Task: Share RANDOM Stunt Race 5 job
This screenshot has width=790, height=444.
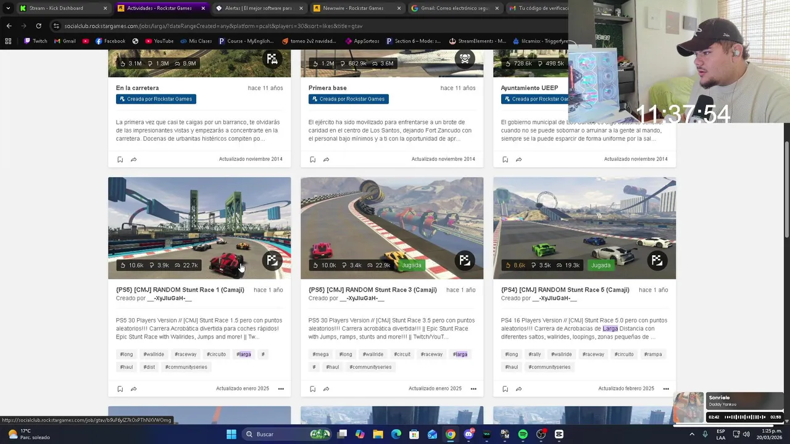Action: click(x=518, y=388)
